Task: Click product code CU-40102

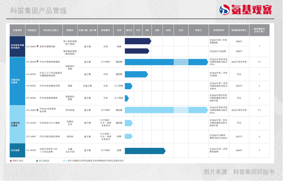Action: [31, 62]
